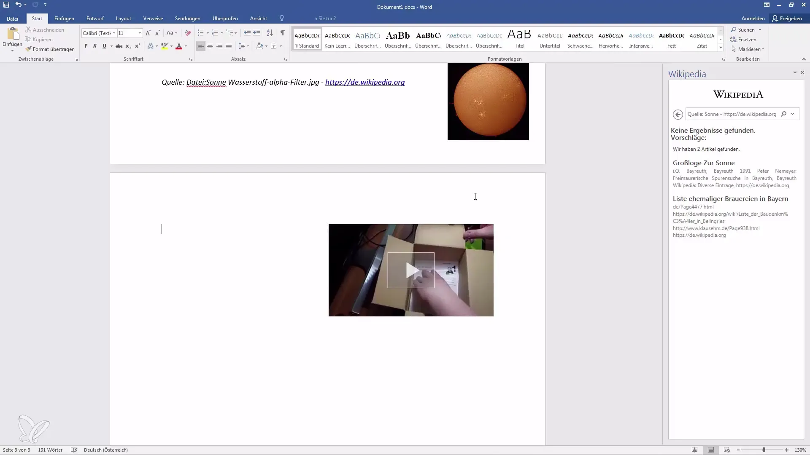Open the Wikipedia pane options dropdown
Image resolution: width=810 pixels, height=455 pixels.
[x=795, y=72]
